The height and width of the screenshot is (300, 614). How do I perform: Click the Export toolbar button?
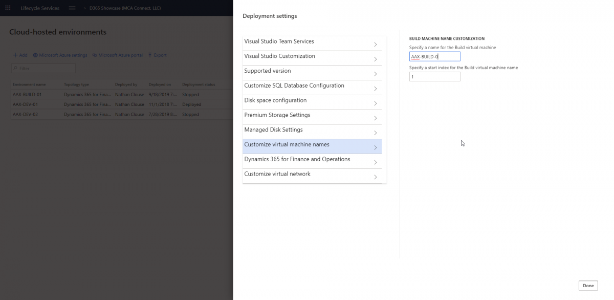(x=157, y=55)
